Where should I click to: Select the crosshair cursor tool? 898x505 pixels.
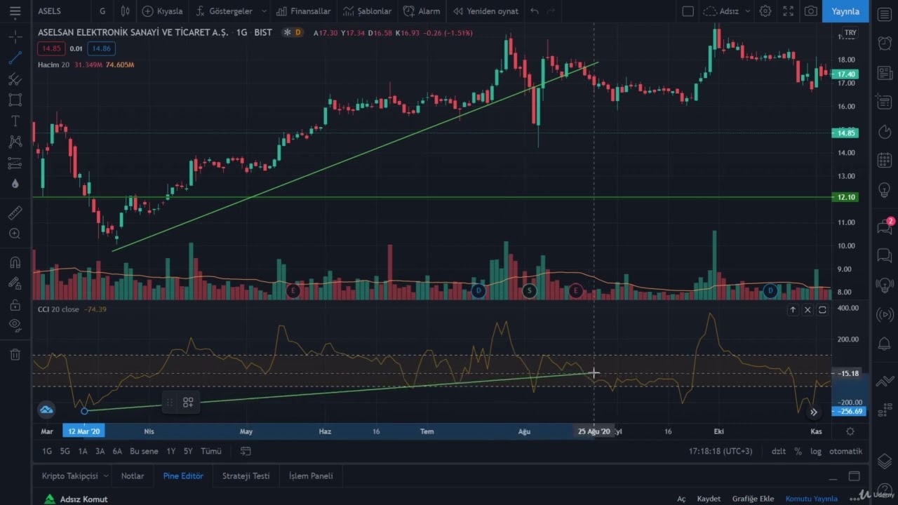(x=15, y=36)
